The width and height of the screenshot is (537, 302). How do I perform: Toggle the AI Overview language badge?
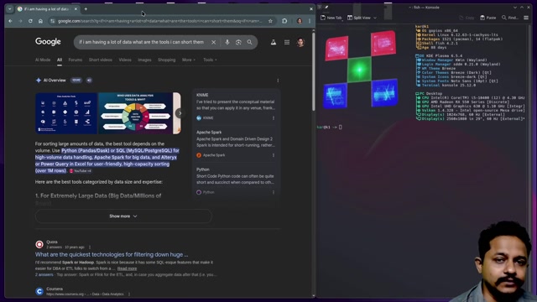pos(76,81)
